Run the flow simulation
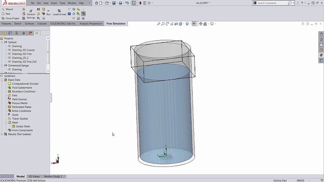Screen dimensions: 324x182 click(48, 12)
